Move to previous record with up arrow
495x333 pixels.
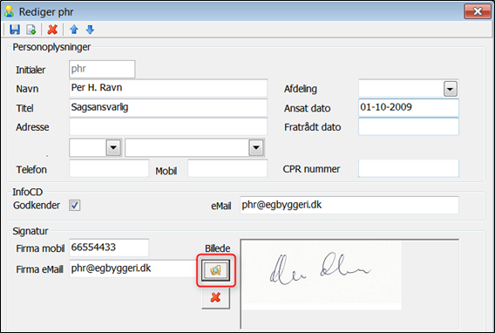[74, 30]
